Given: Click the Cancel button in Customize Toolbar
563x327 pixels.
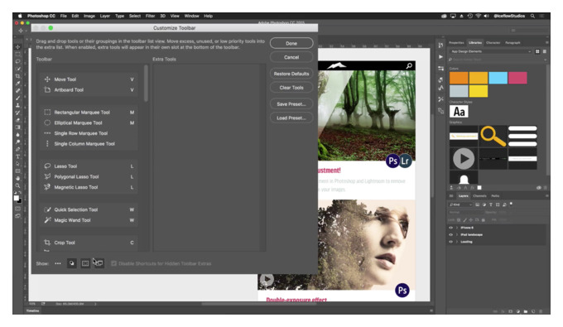Looking at the screenshot, I should (291, 57).
